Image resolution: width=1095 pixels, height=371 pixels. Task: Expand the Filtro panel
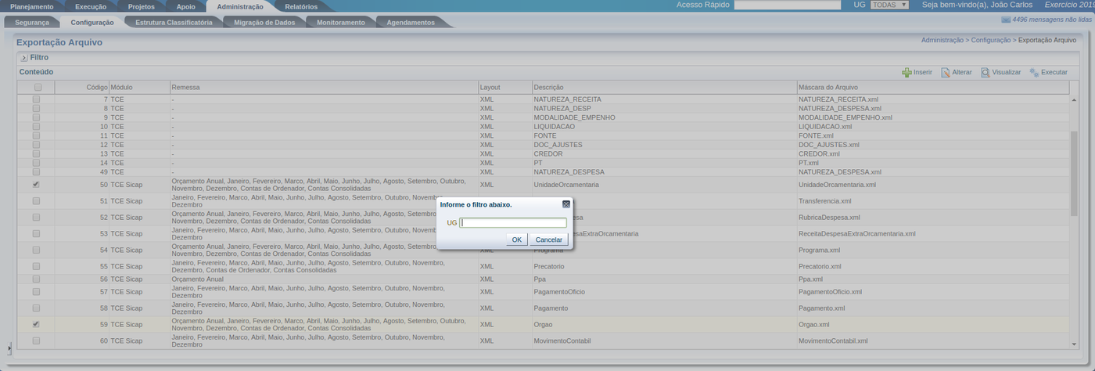24,58
